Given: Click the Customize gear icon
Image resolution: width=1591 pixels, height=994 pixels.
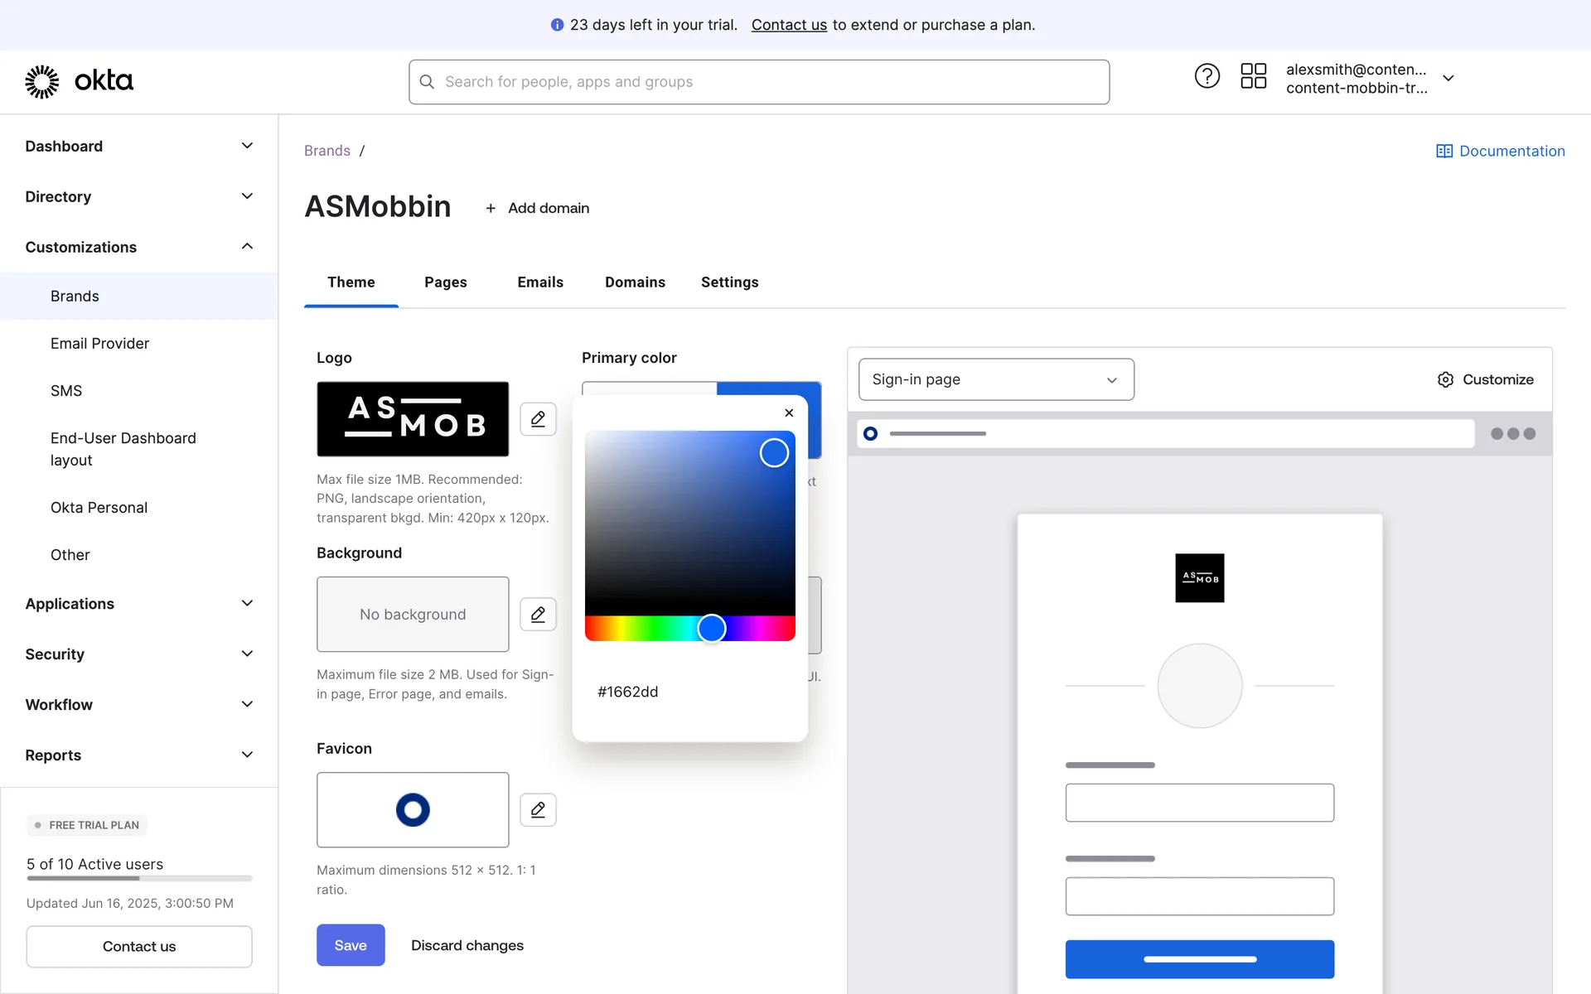Looking at the screenshot, I should click(x=1445, y=379).
